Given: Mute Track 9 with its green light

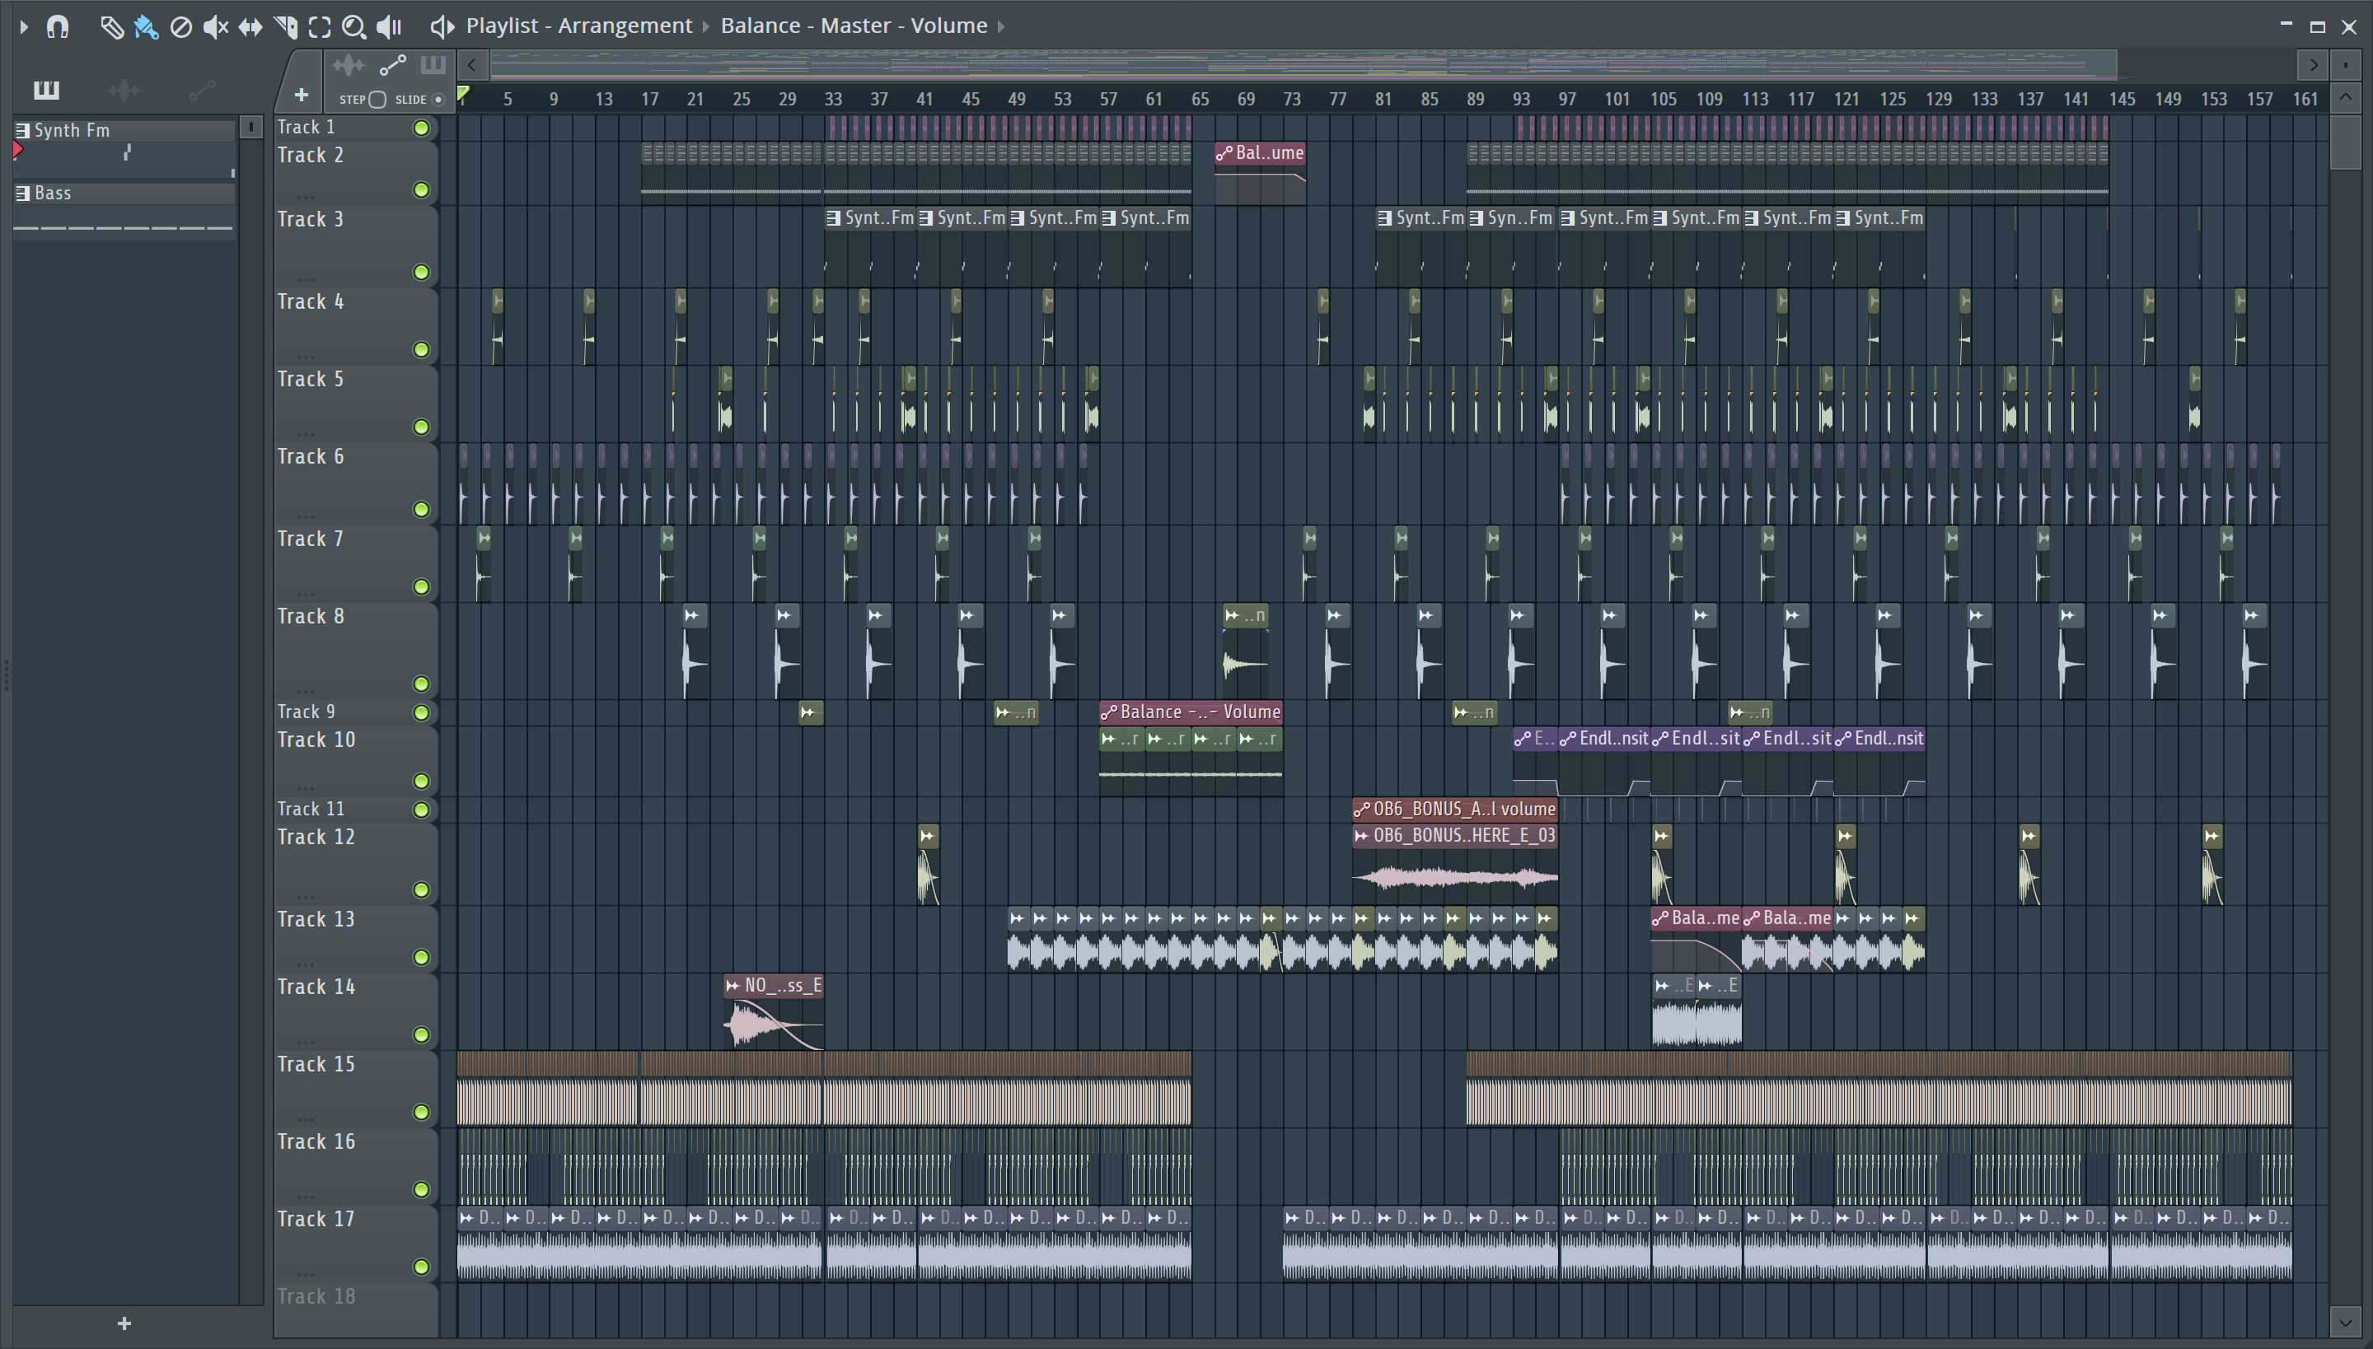Looking at the screenshot, I should (421, 712).
